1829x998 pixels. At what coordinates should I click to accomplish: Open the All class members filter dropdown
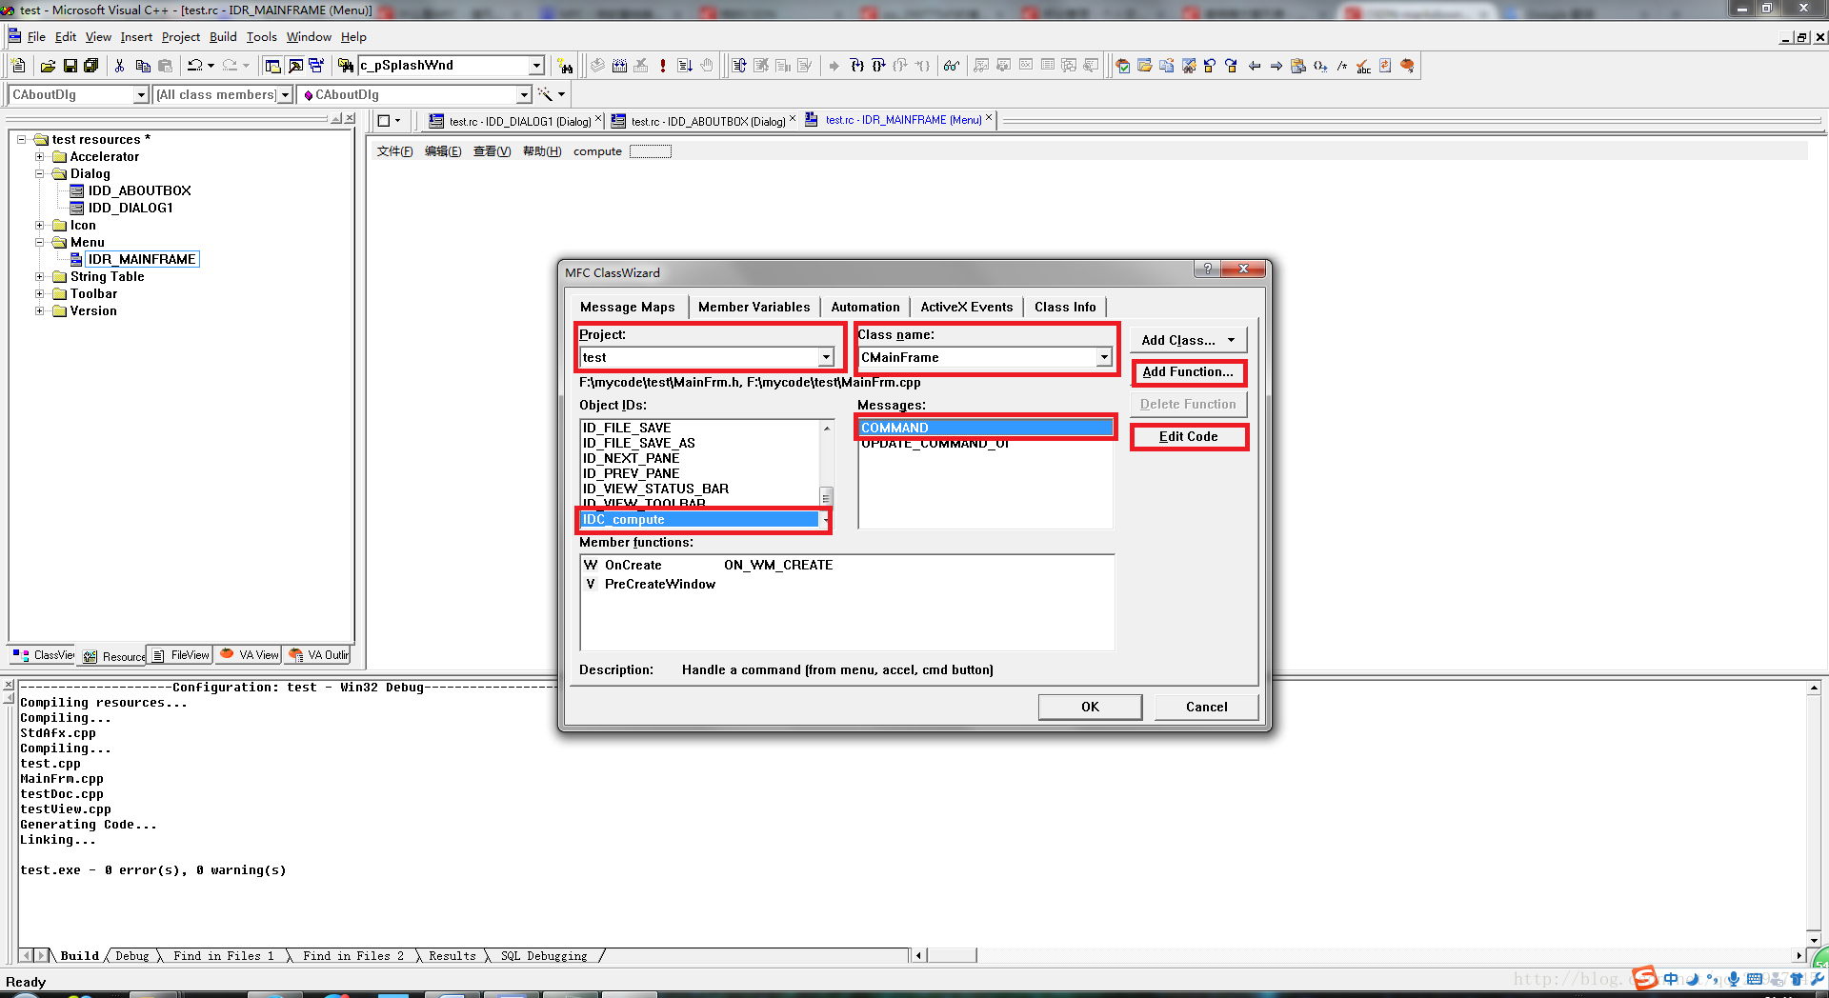point(285,95)
